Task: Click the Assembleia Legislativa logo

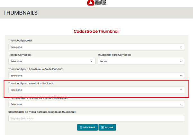Action: point(96,3)
